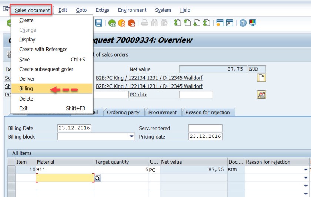Switch to the Procurement tab
Screen dimensions: 311x197
(163, 112)
